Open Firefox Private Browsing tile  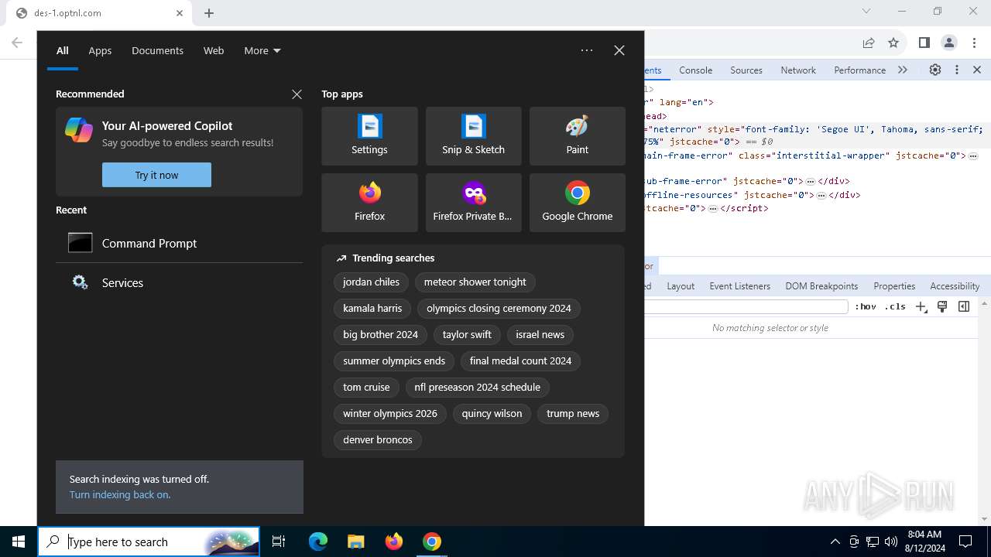tap(473, 203)
